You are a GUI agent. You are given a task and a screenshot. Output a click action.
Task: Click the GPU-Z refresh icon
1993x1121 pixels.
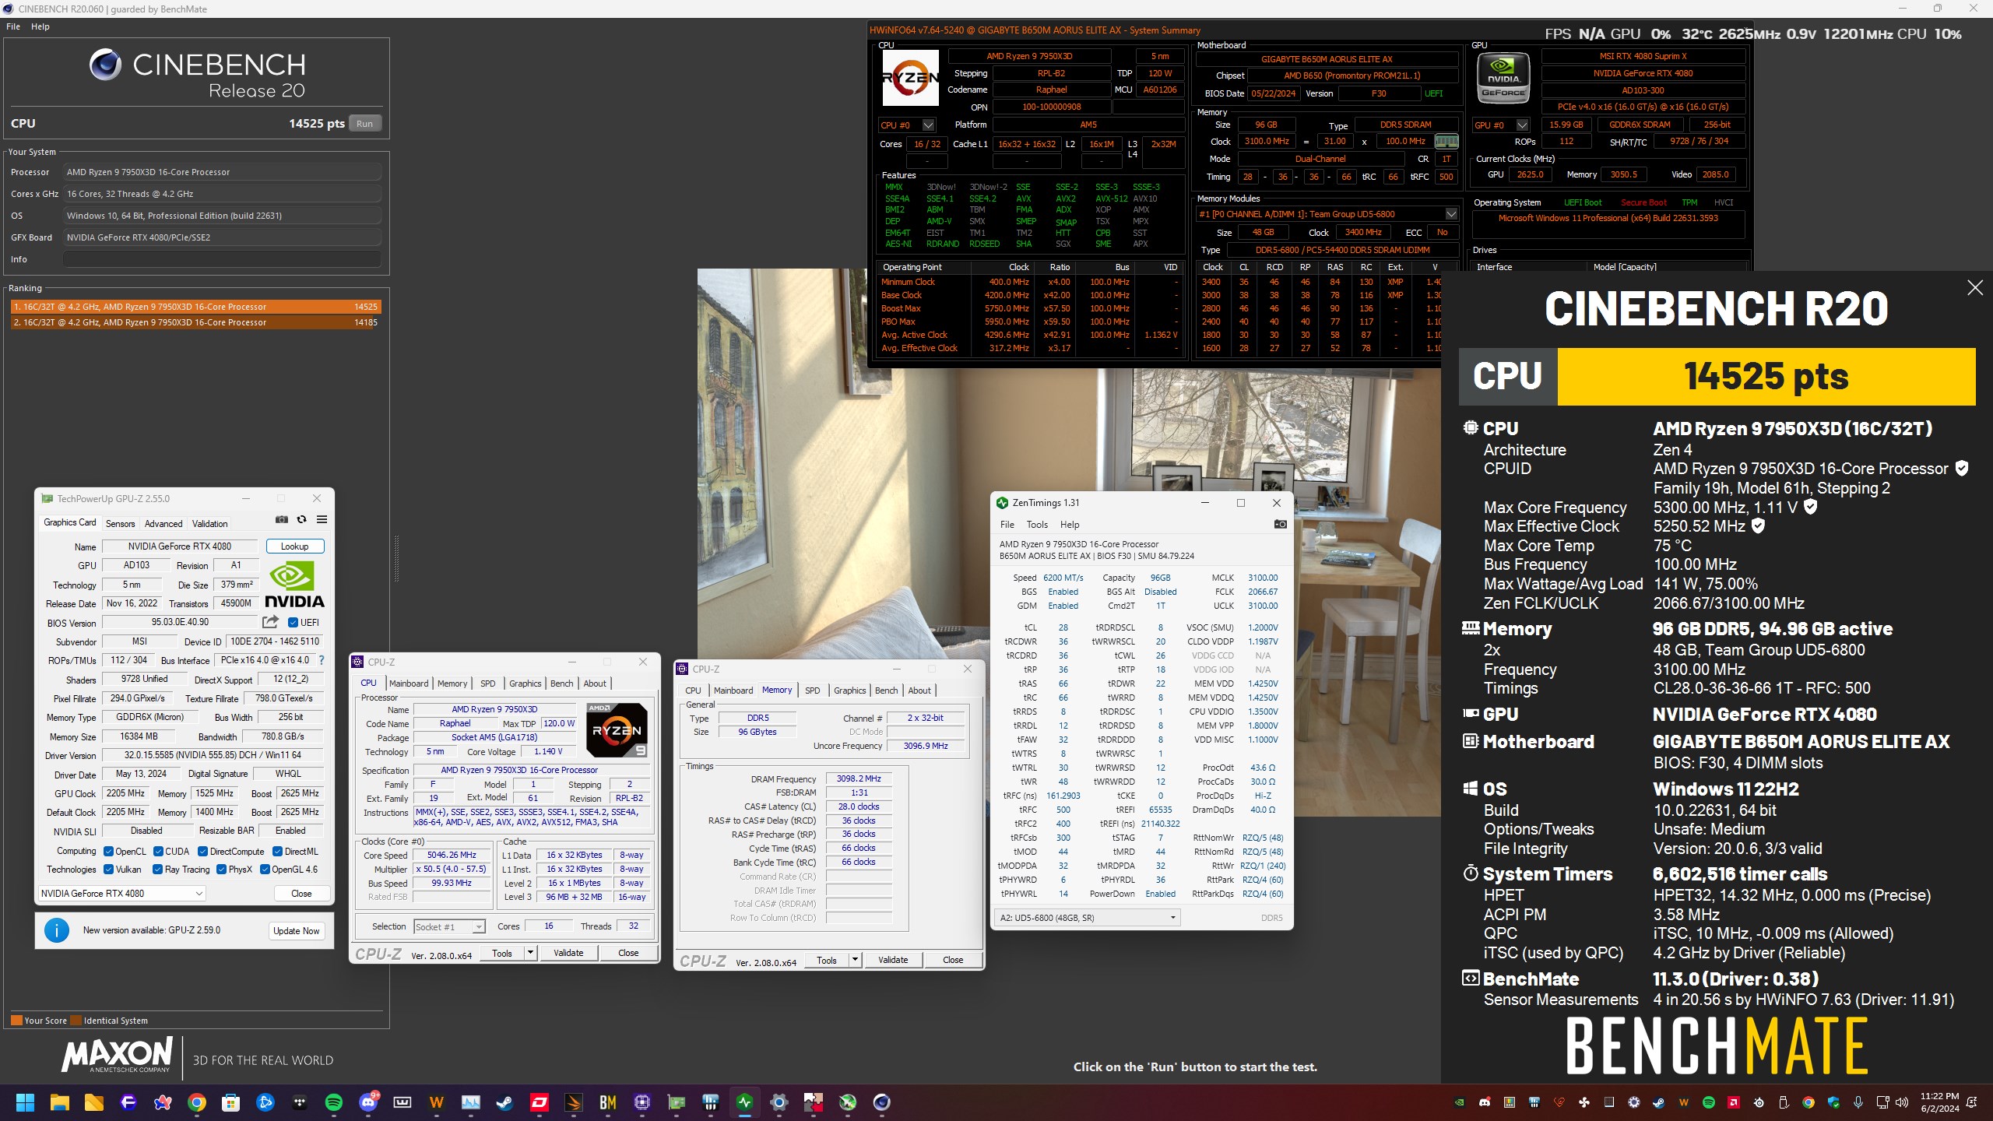tap(302, 520)
